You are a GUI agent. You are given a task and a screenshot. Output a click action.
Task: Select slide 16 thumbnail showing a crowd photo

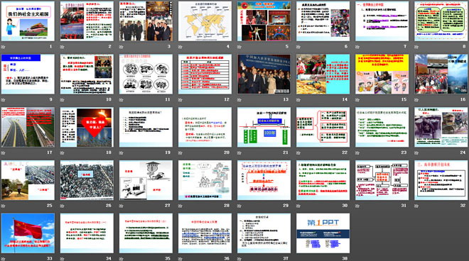pyautogui.click(x=441, y=74)
